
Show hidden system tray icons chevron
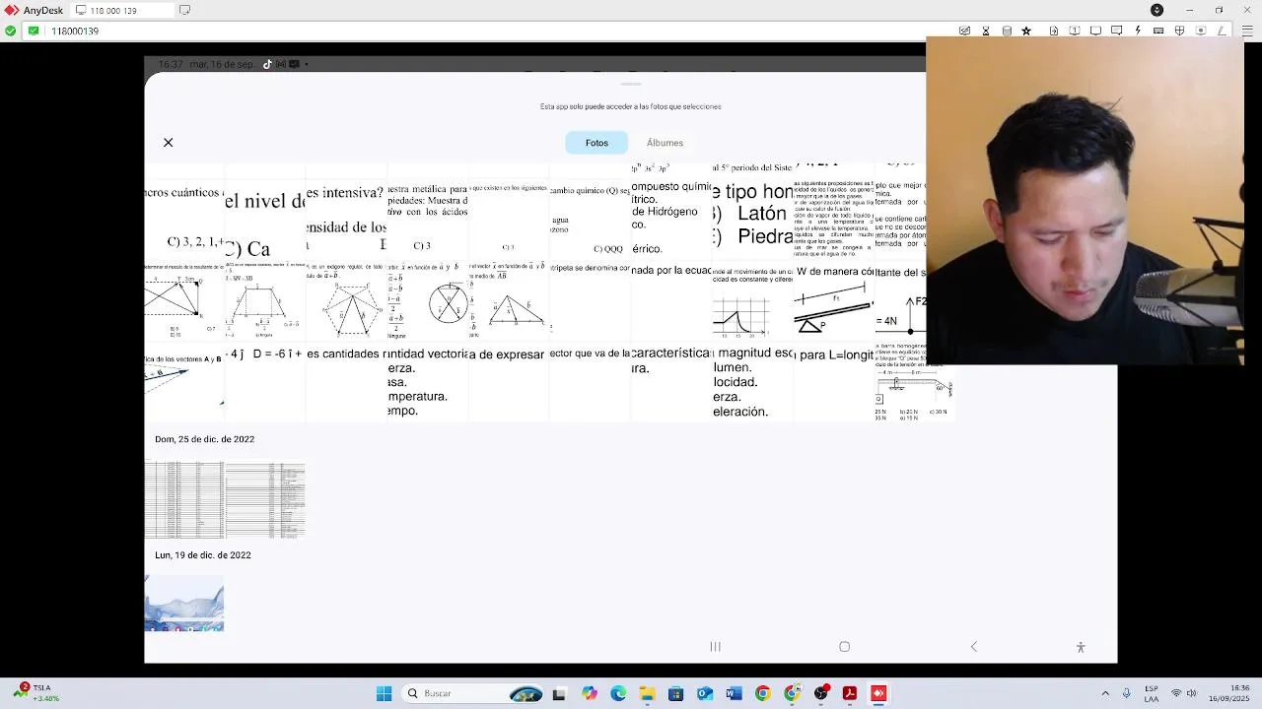(x=1105, y=693)
